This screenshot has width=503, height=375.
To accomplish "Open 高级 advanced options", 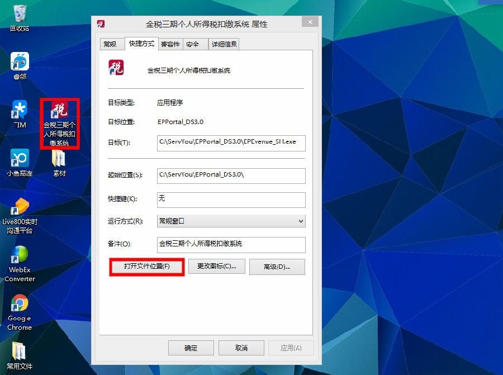I will [x=277, y=267].
